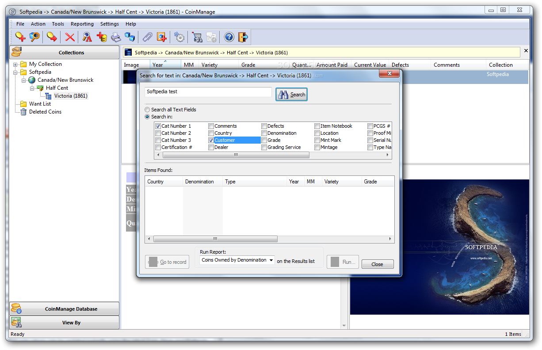Click the CoinManage Database coin info icon
The image size is (542, 350).
point(16,308)
